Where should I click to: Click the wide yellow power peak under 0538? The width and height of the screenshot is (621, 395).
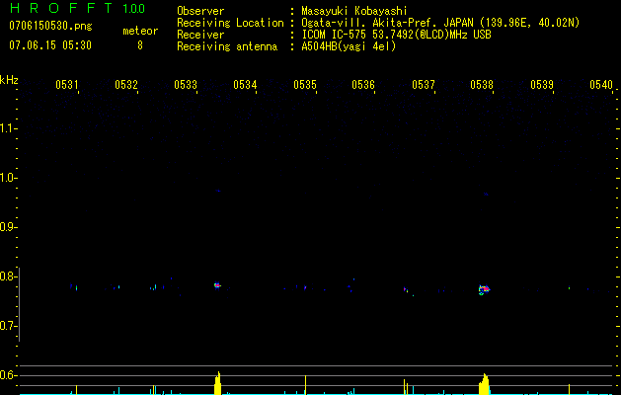[x=484, y=384]
